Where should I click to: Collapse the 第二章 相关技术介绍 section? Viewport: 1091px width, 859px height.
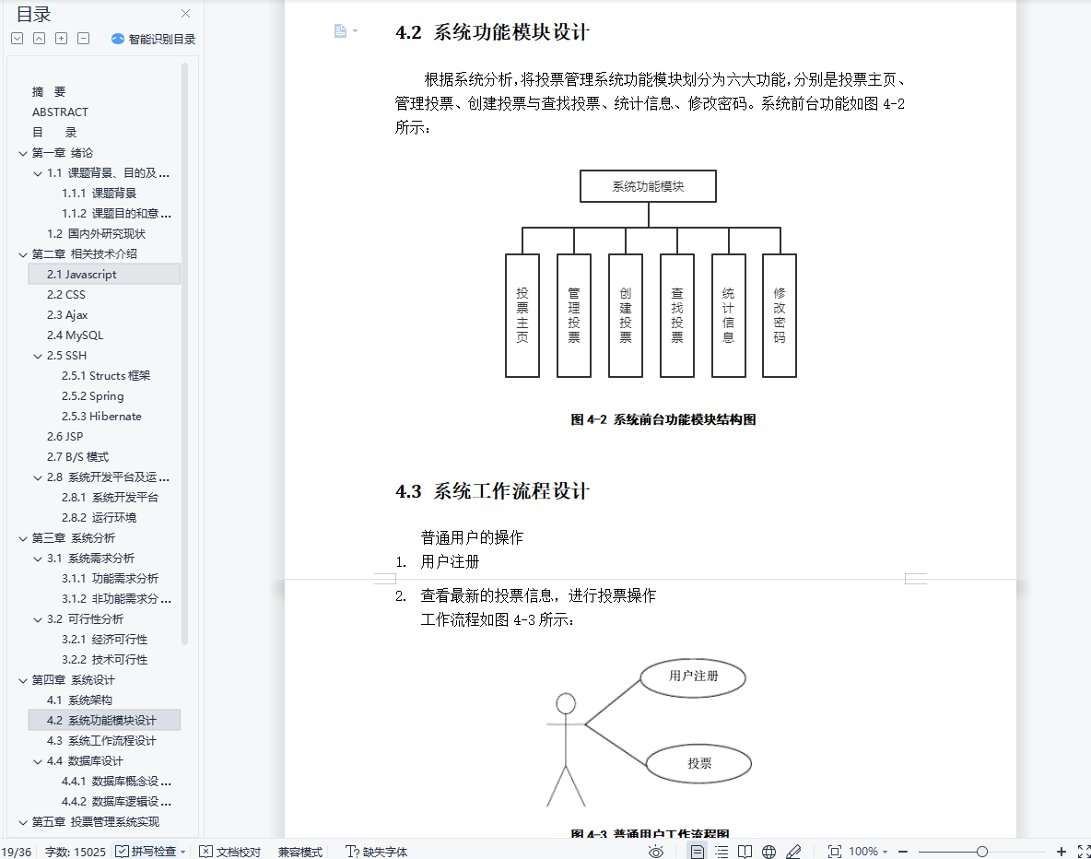pos(23,254)
